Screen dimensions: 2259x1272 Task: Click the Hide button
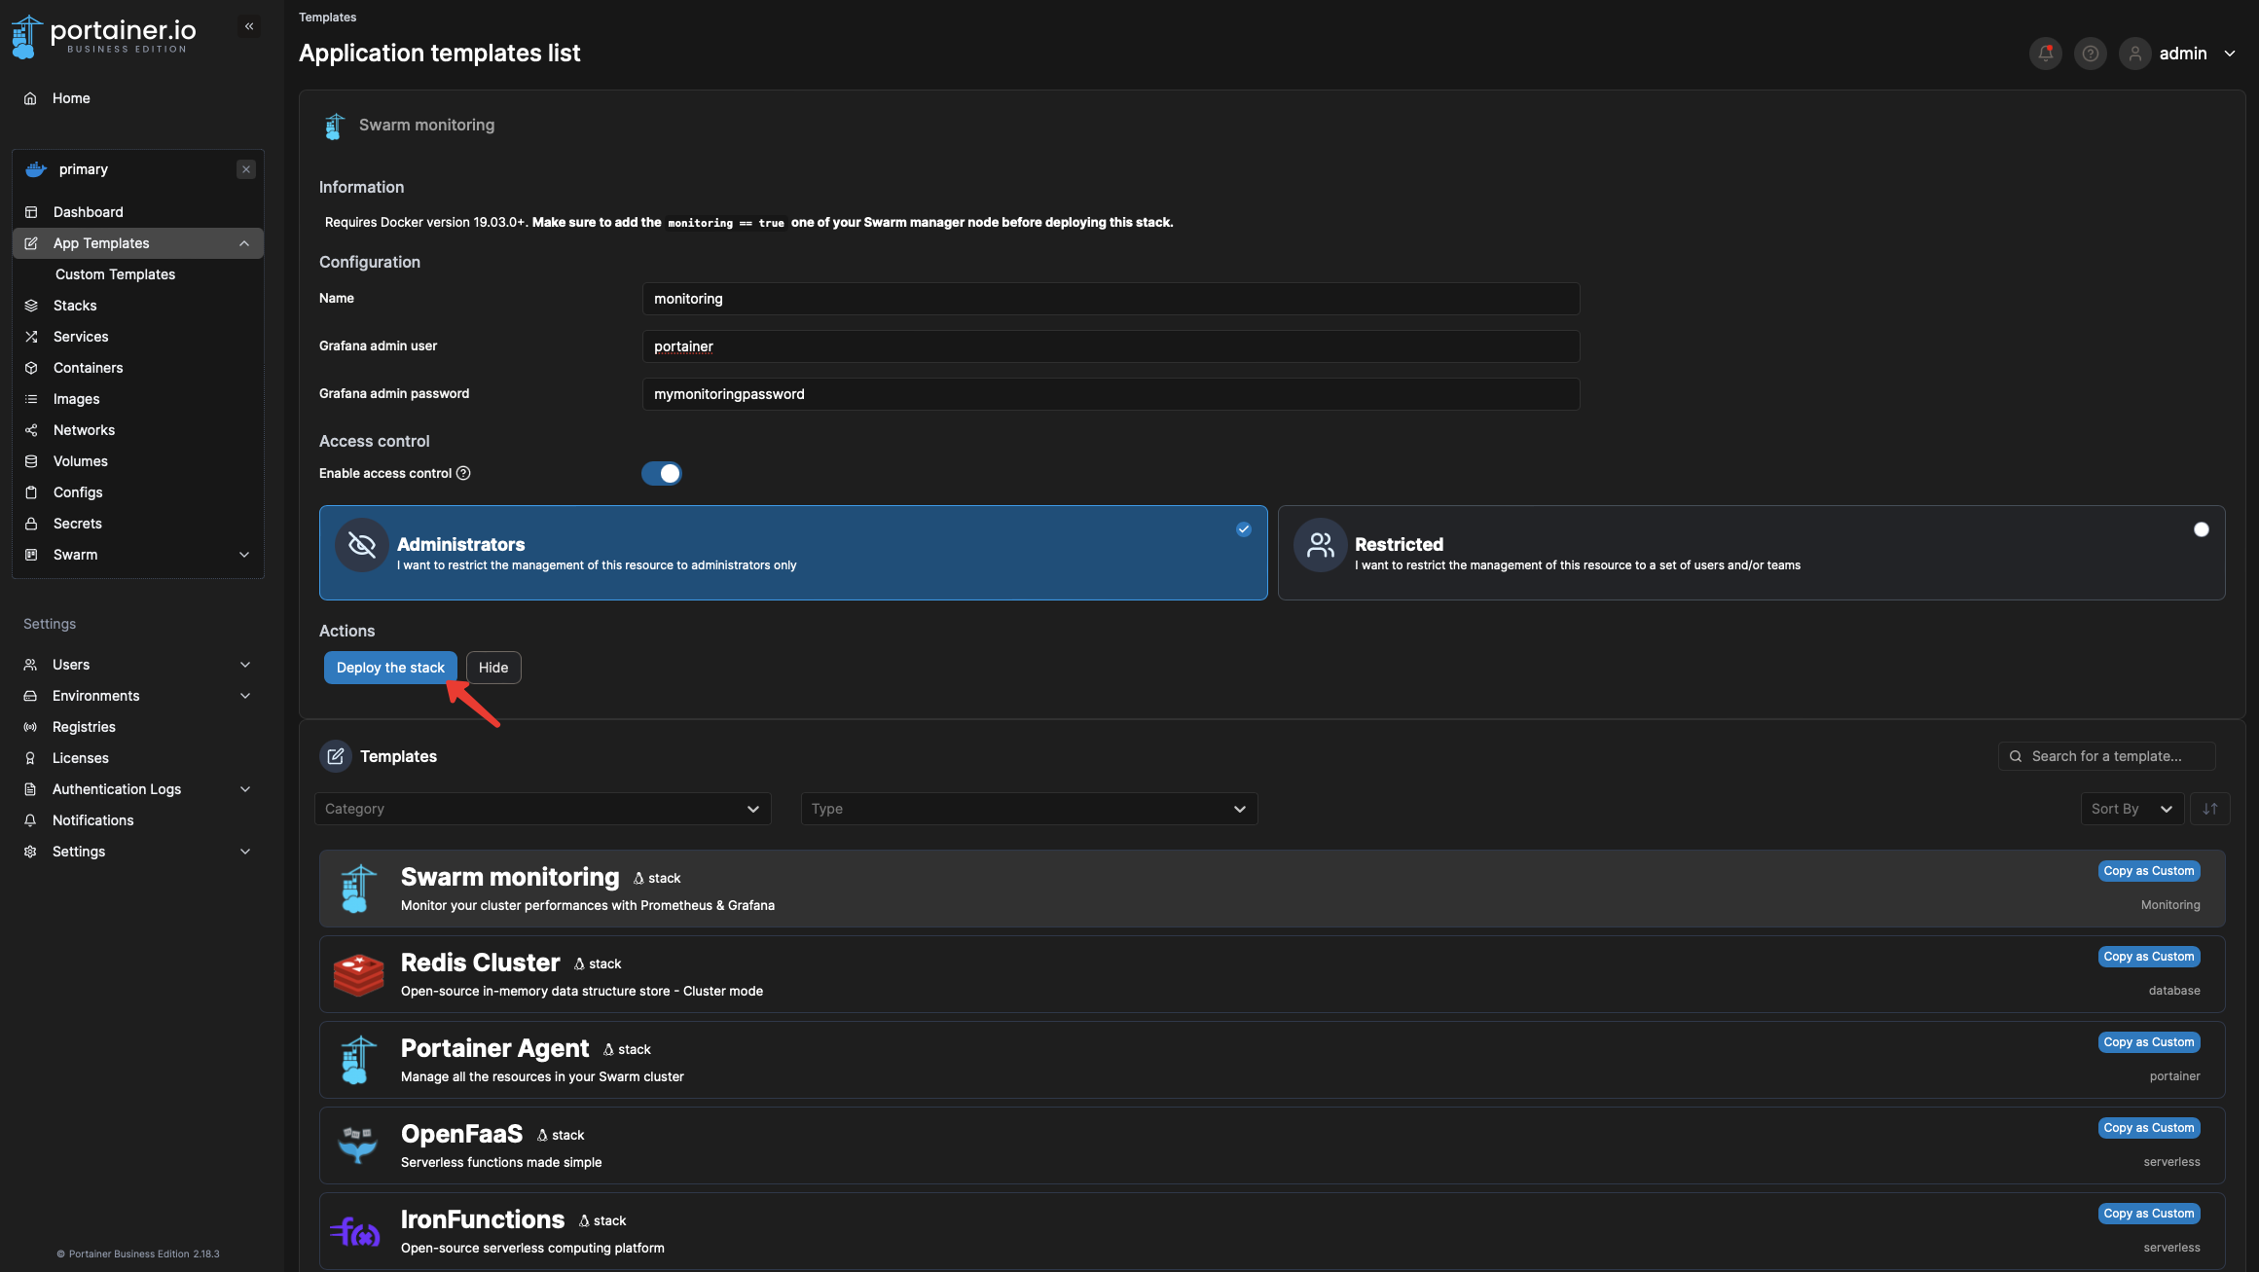[493, 668]
